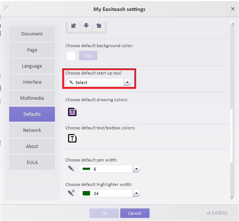239x221 pixels.
Task: Go to the Language settings tab
Action: pyautogui.click(x=32, y=66)
